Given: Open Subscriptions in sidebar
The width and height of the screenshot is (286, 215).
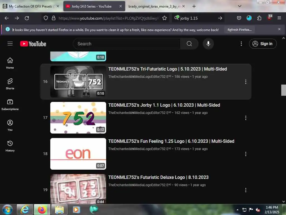Looking at the screenshot, I should click(x=10, y=105).
